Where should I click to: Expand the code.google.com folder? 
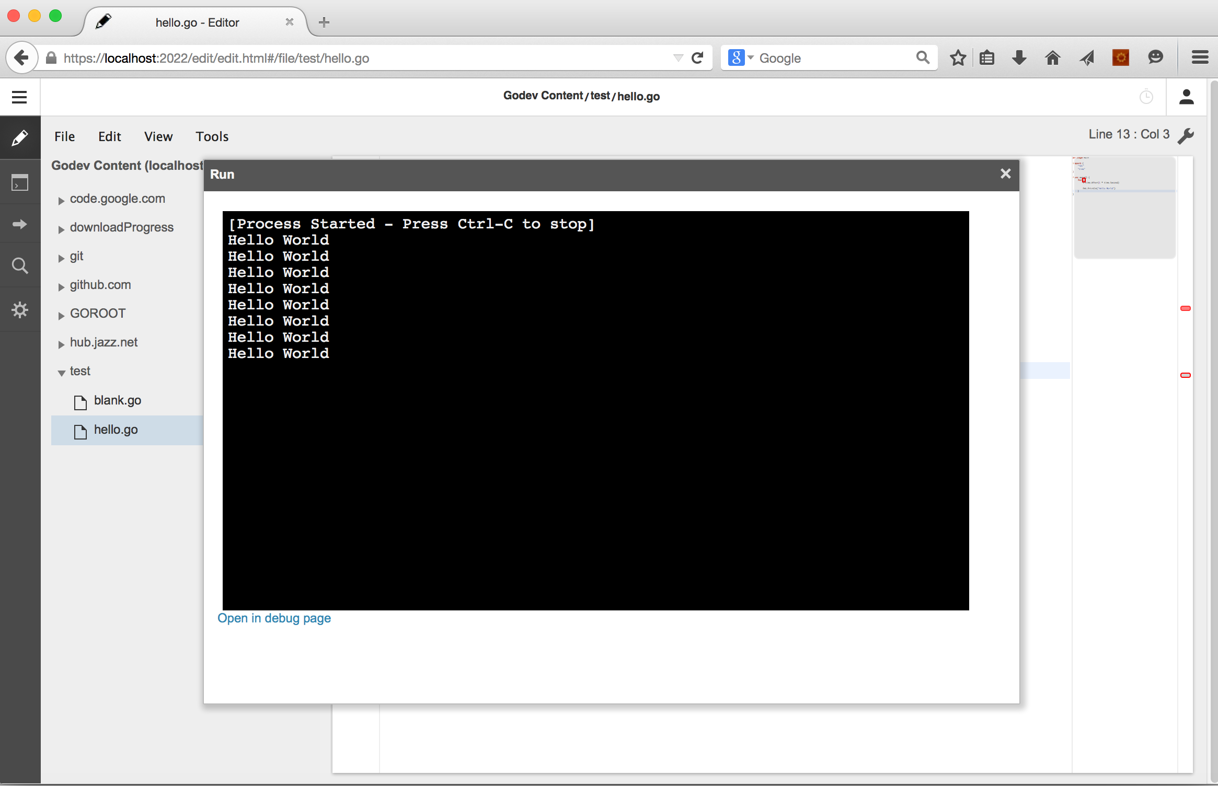tap(62, 201)
